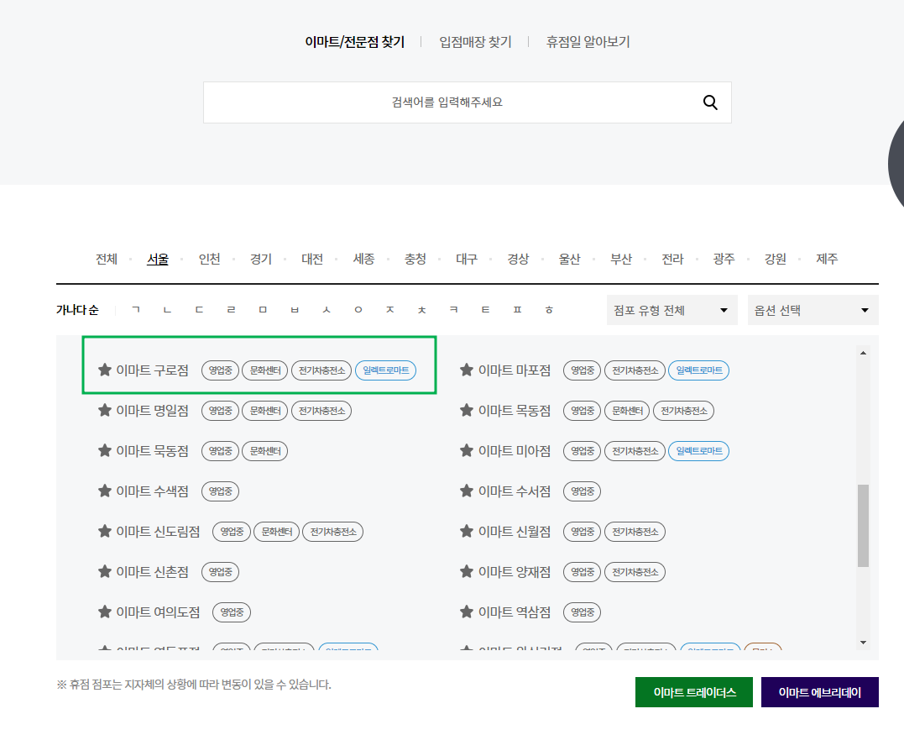Viewport: 904px width, 756px height.
Task: Filter by consonant ㄱ
Action: pos(135,310)
